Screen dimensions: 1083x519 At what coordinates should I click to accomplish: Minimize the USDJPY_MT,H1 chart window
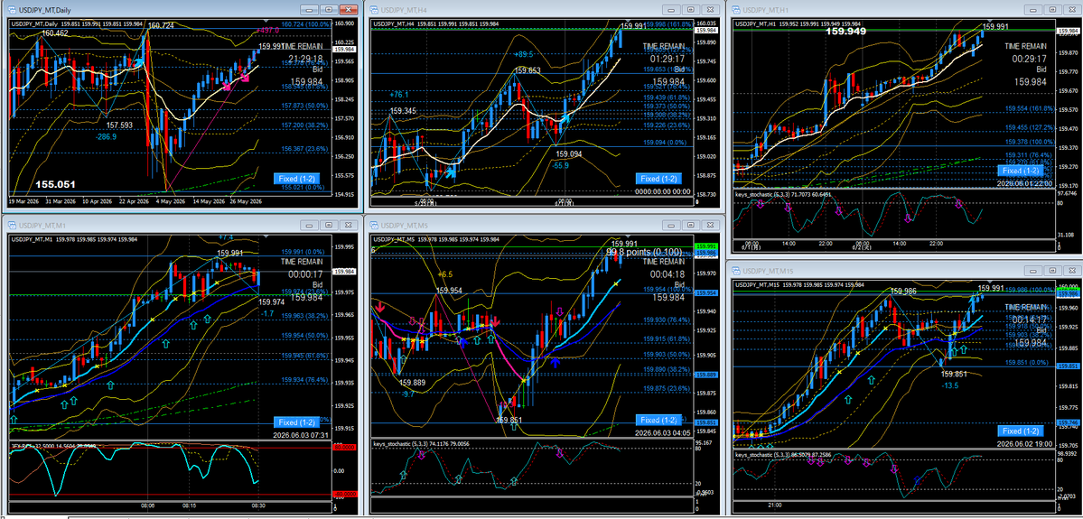point(1033,10)
